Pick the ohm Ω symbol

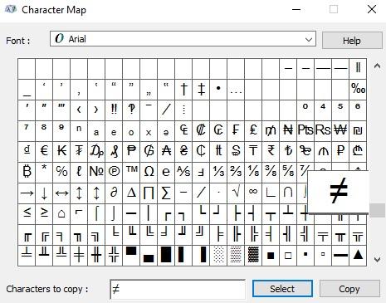pos(149,173)
